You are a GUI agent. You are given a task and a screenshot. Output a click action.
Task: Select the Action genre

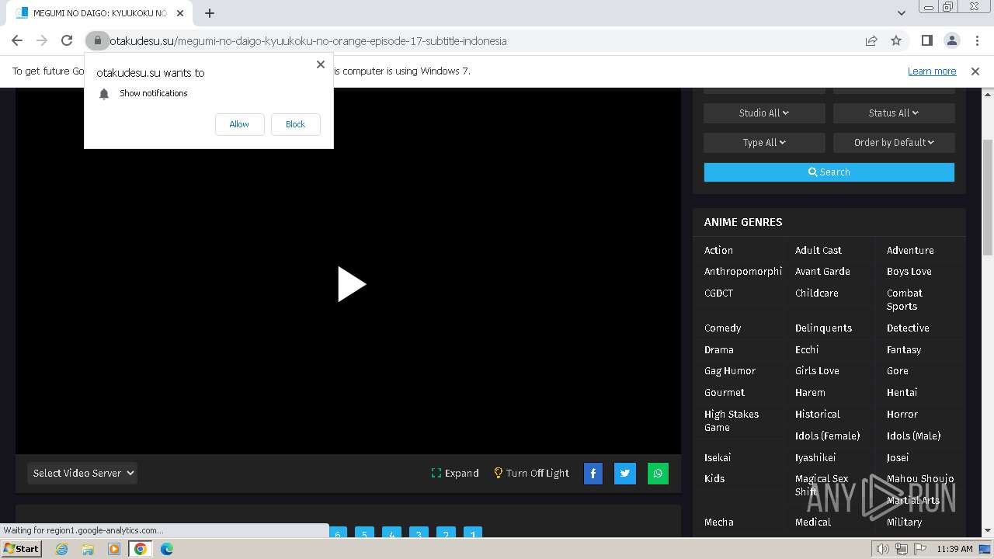pos(718,250)
